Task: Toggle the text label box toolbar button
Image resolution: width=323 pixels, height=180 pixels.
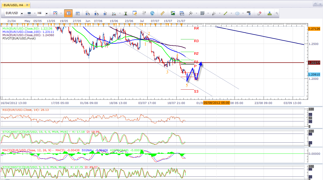Action: (78, 13)
